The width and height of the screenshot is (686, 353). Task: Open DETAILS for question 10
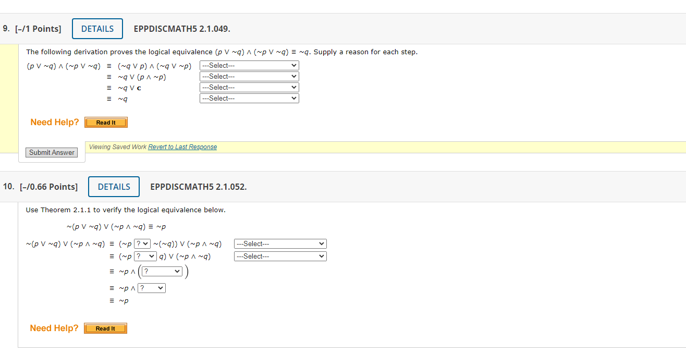click(x=114, y=187)
